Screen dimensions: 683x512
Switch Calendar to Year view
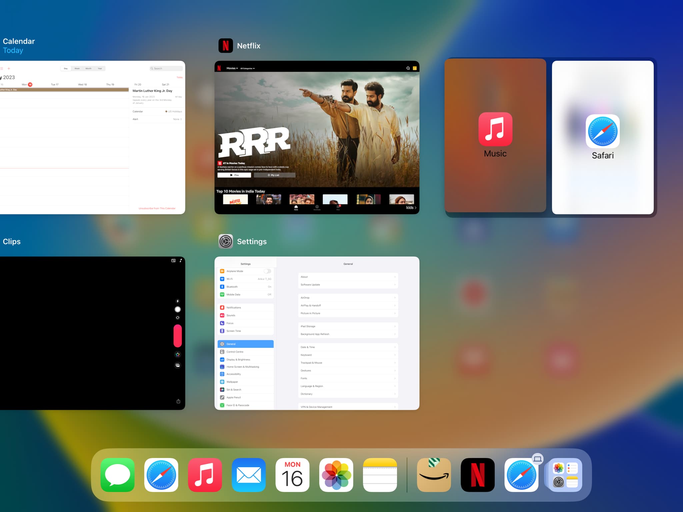[100, 68]
